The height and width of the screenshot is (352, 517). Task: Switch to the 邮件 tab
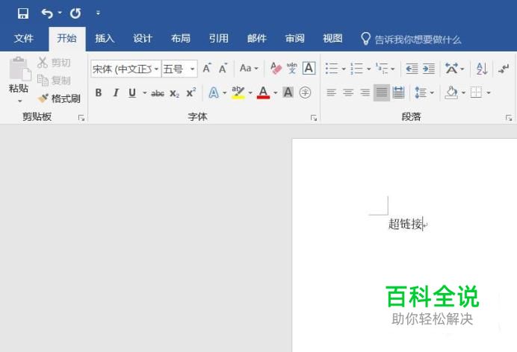click(257, 39)
